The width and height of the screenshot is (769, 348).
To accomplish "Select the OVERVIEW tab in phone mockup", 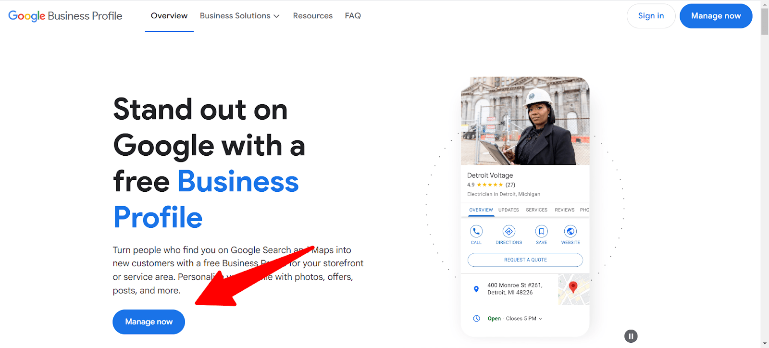I will 481,210.
